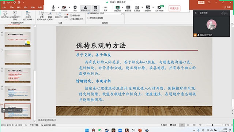Turn on video camera in meeting toolbar
Viewport: 234px width, 132px height.
pyautogui.click(x=64, y=8)
